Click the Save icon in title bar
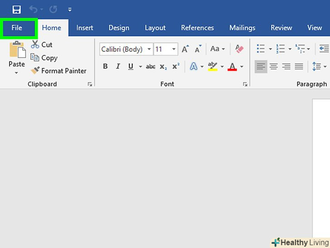330x248 pixels. [x=17, y=10]
